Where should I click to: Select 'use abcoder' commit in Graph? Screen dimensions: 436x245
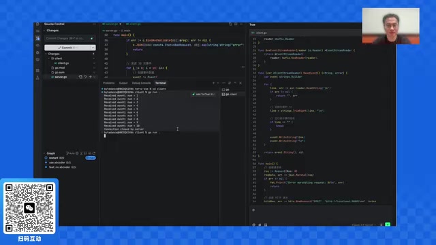coord(57,163)
